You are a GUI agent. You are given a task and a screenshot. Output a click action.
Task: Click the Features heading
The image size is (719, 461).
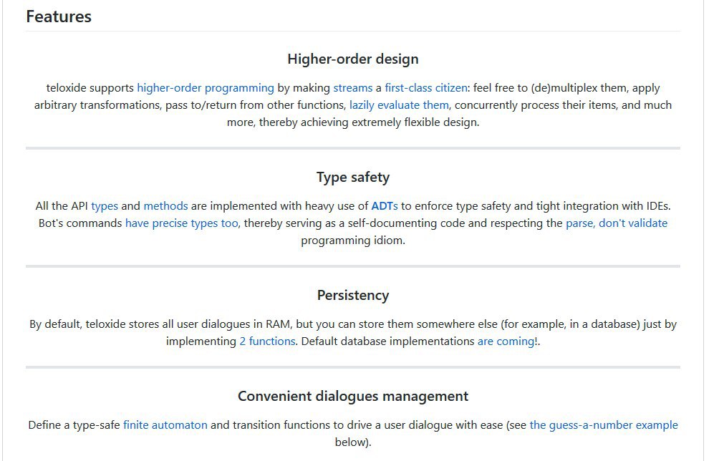pos(59,16)
